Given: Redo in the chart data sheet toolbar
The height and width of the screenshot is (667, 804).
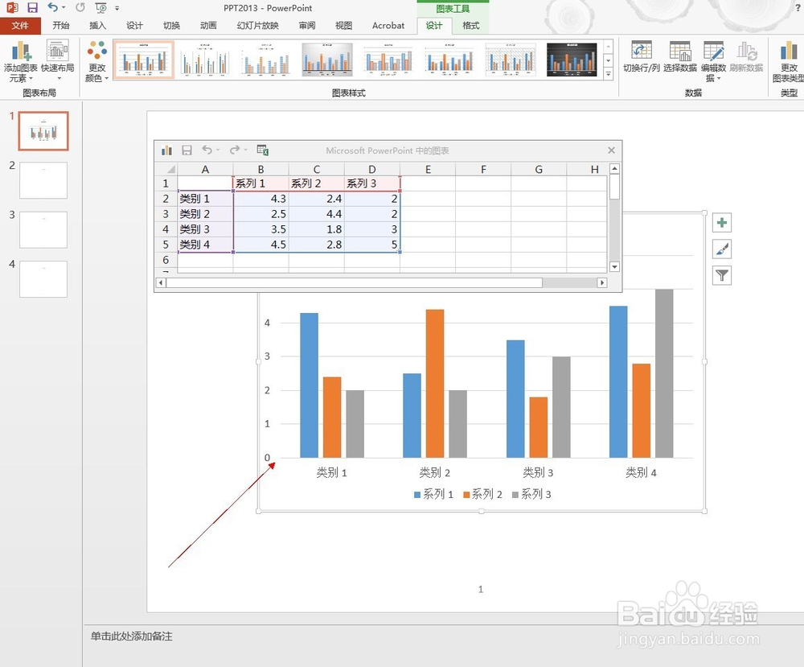Looking at the screenshot, I should [235, 150].
